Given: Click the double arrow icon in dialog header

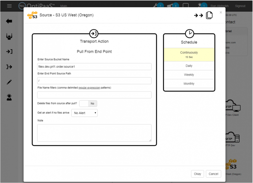Looking at the screenshot, I should 199,16.
